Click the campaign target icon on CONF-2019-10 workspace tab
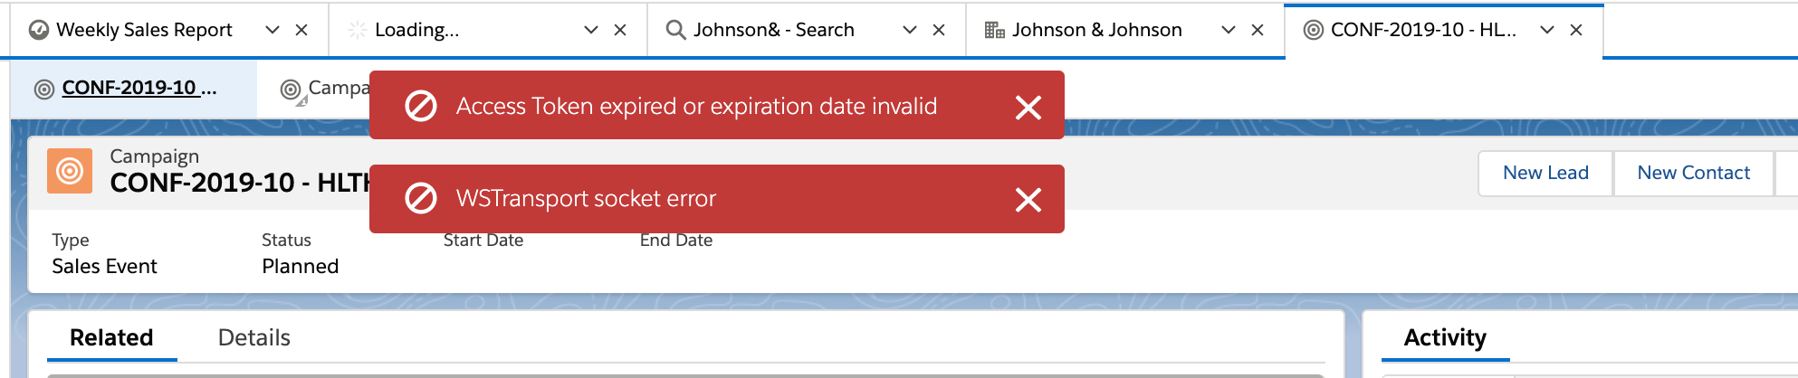 point(1313,30)
